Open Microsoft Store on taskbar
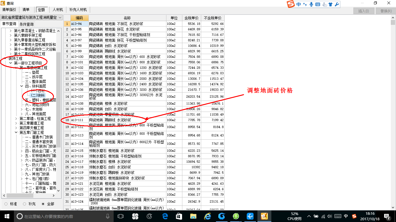The height and width of the screenshot is (222, 396). [x=179, y=216]
